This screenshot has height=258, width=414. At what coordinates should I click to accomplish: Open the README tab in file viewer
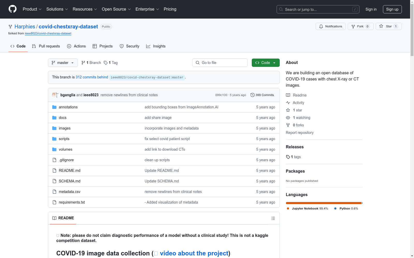(63, 218)
